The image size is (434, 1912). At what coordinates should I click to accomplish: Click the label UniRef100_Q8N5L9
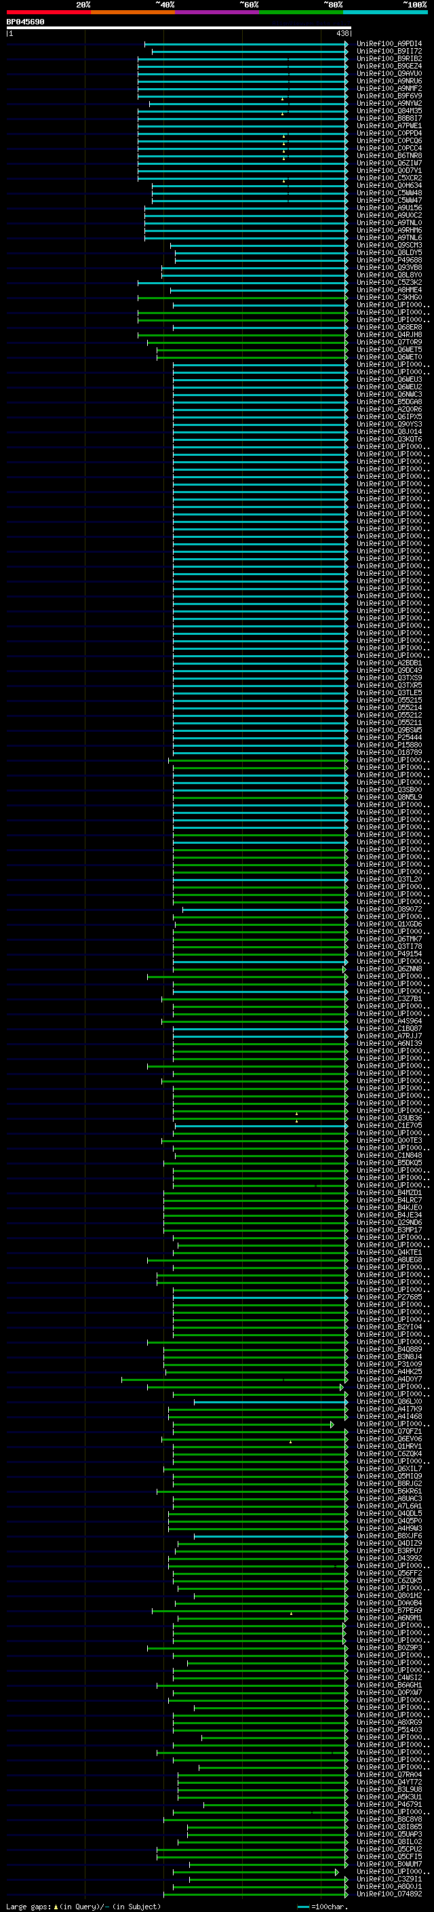pos(389,797)
